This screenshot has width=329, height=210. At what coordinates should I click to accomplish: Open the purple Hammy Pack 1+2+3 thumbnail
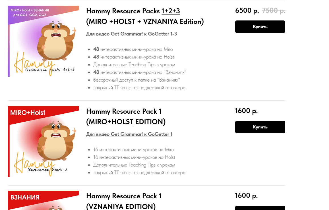(44, 41)
